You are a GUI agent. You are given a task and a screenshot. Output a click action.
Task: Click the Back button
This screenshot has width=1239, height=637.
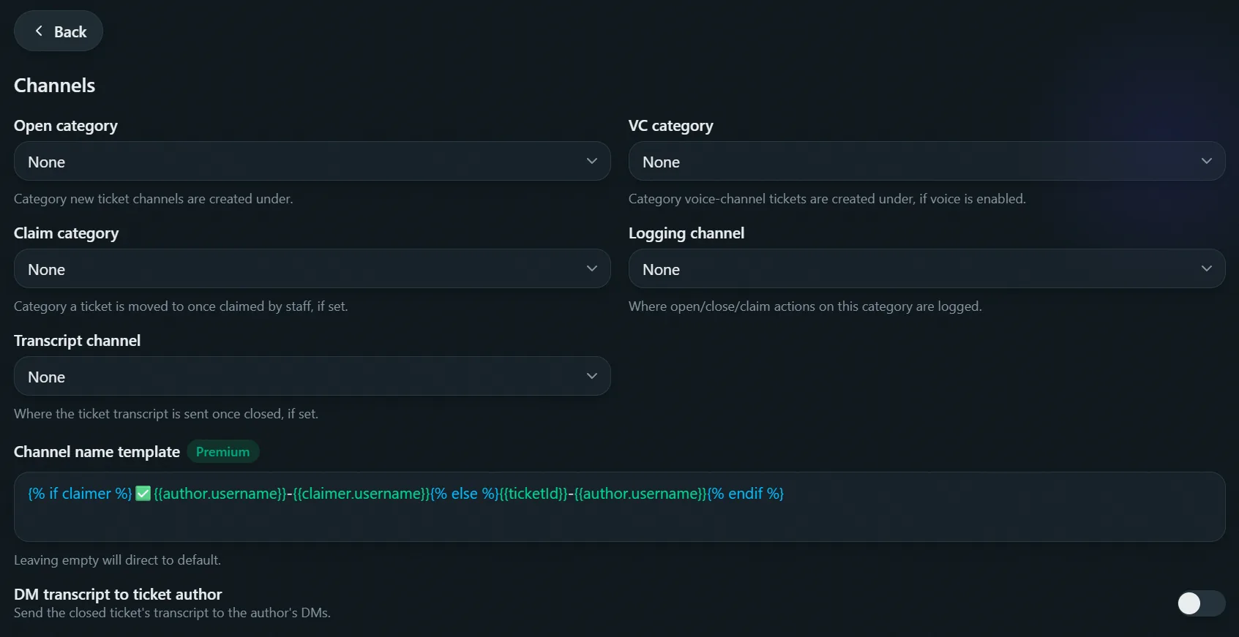tap(59, 31)
